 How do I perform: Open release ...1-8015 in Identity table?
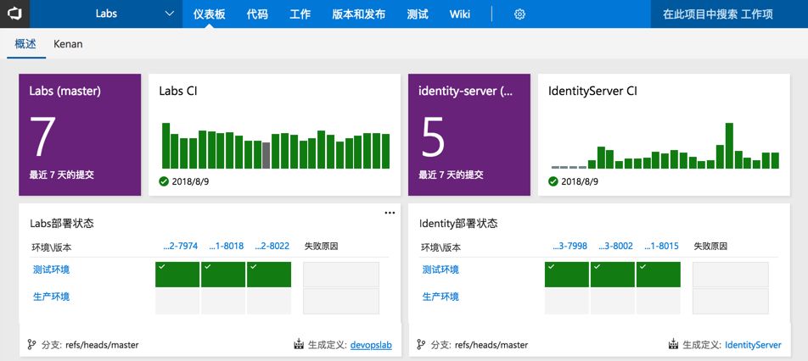(x=661, y=247)
